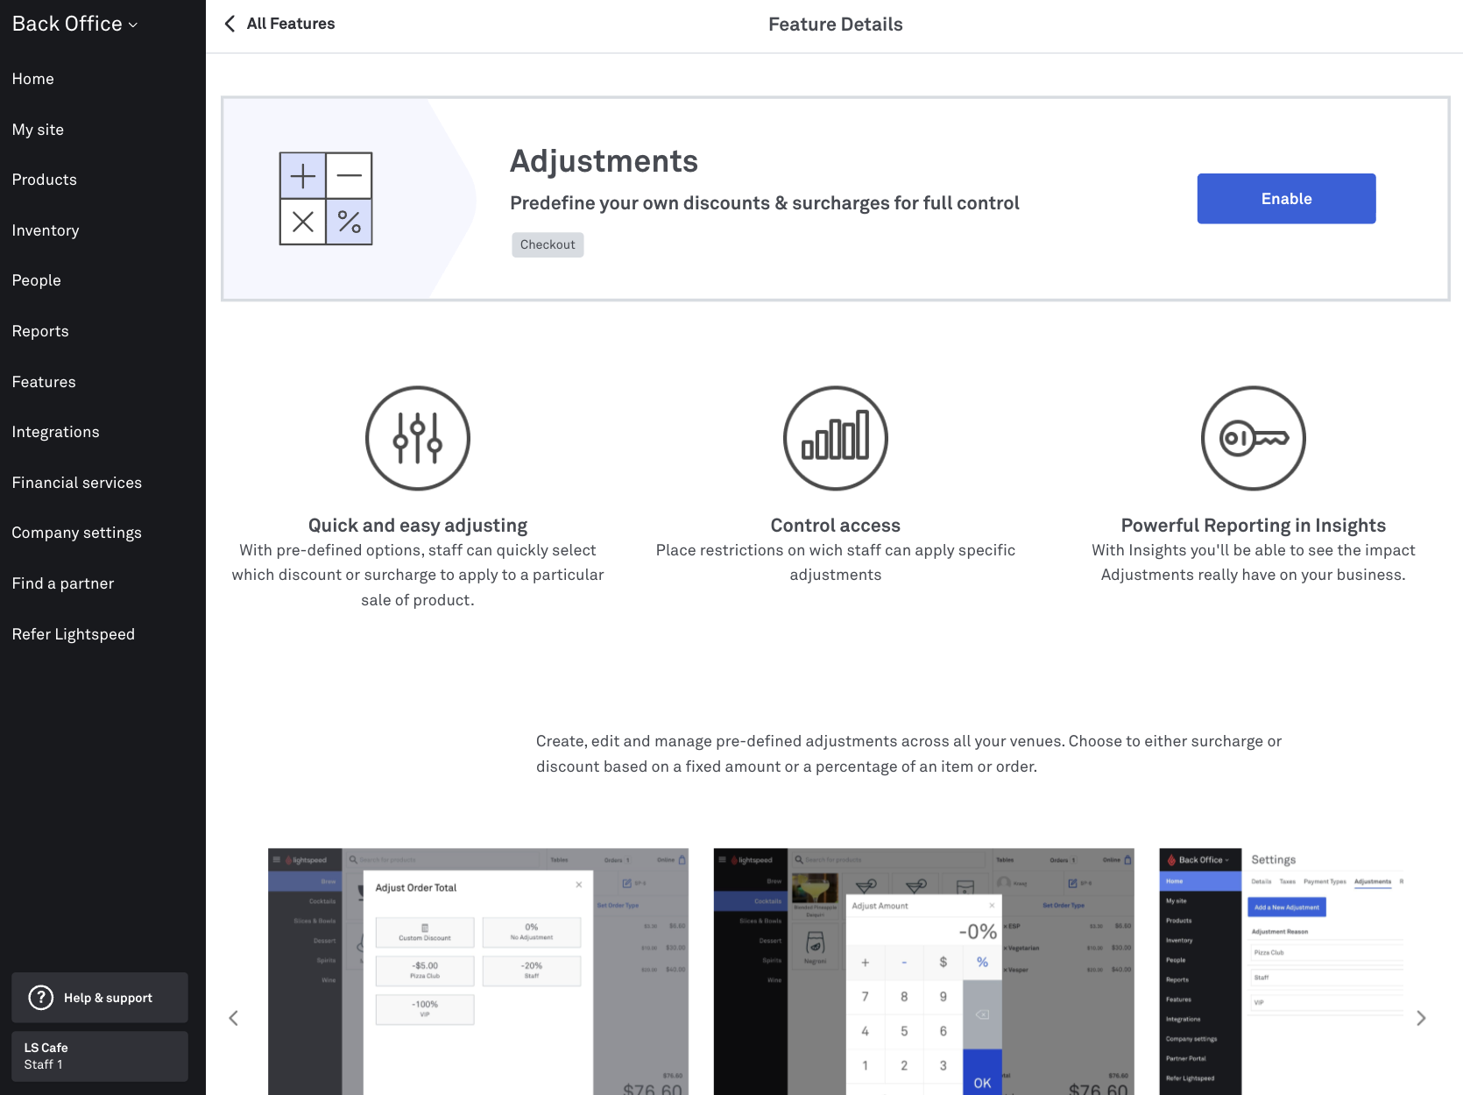This screenshot has height=1095, width=1463.
Task: Show previous screenshot in carousel
Action: 233,1018
